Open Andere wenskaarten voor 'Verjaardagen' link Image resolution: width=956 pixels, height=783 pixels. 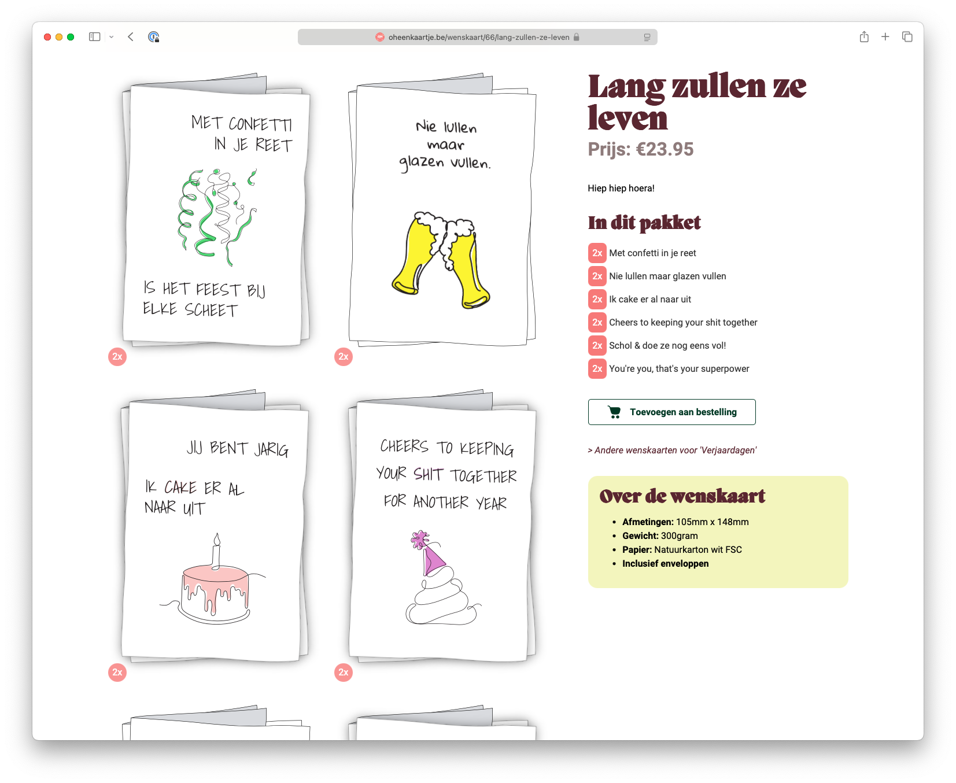672,450
